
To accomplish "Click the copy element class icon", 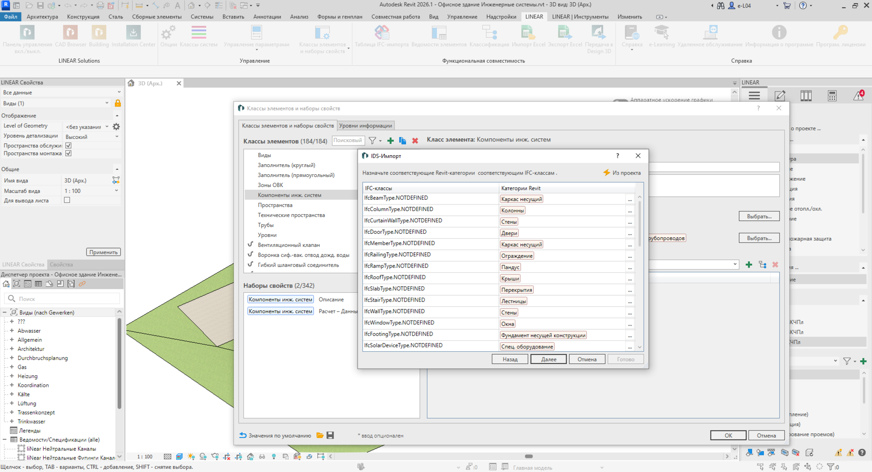I will [x=402, y=141].
